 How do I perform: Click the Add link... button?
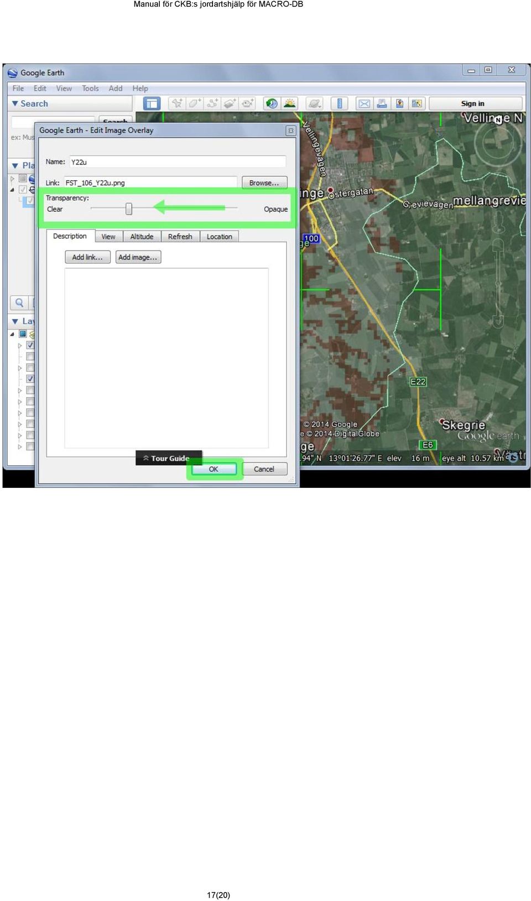[87, 257]
